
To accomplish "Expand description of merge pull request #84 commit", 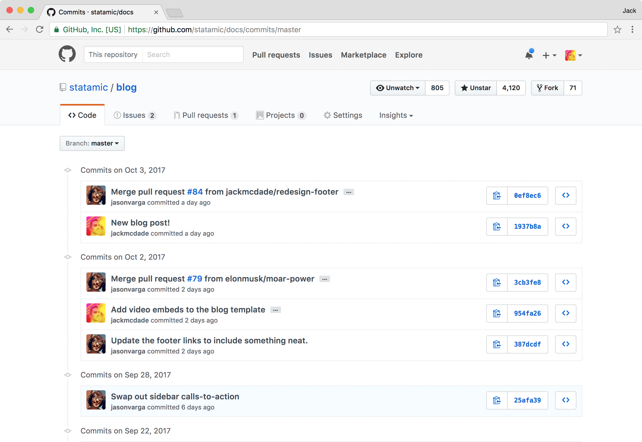I will click(349, 192).
